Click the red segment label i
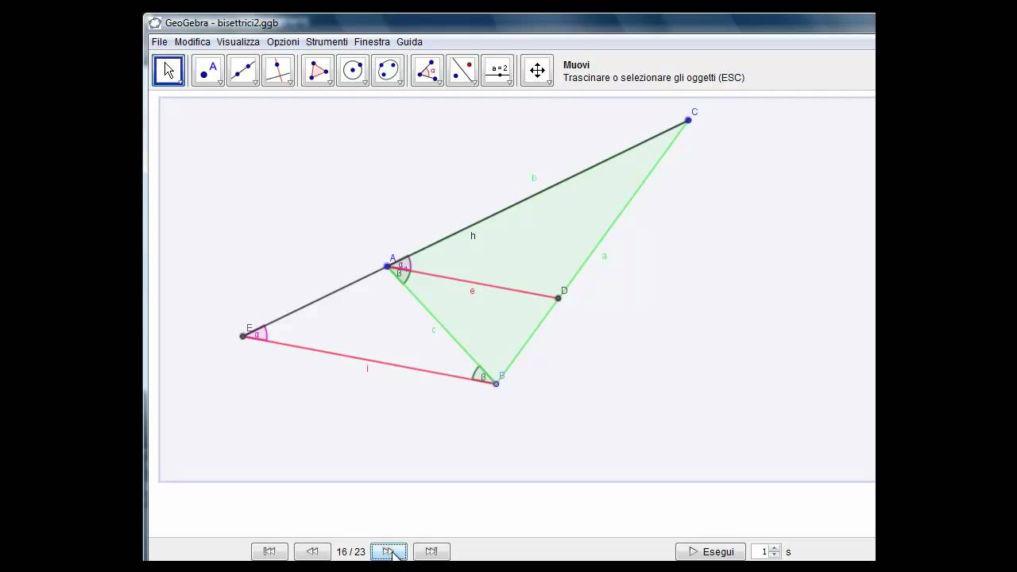The width and height of the screenshot is (1017, 572). point(367,369)
